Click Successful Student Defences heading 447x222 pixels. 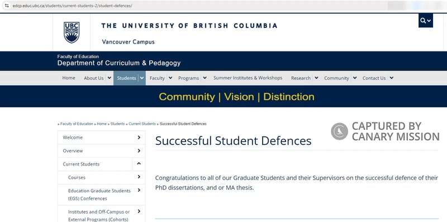click(x=233, y=141)
